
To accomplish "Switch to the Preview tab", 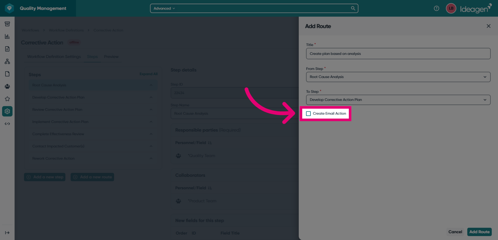I will [111, 56].
